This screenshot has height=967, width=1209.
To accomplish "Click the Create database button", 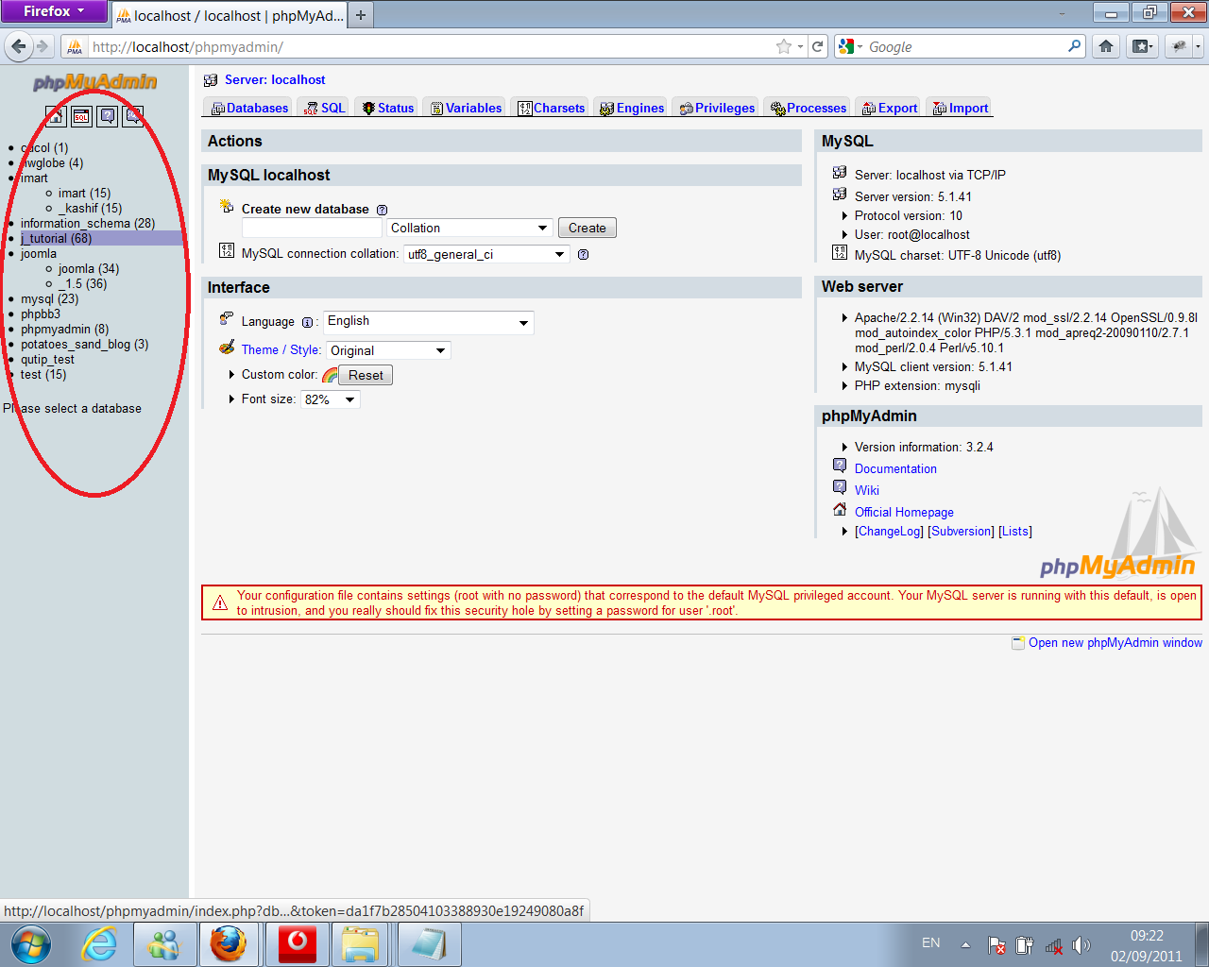I will coord(587,228).
